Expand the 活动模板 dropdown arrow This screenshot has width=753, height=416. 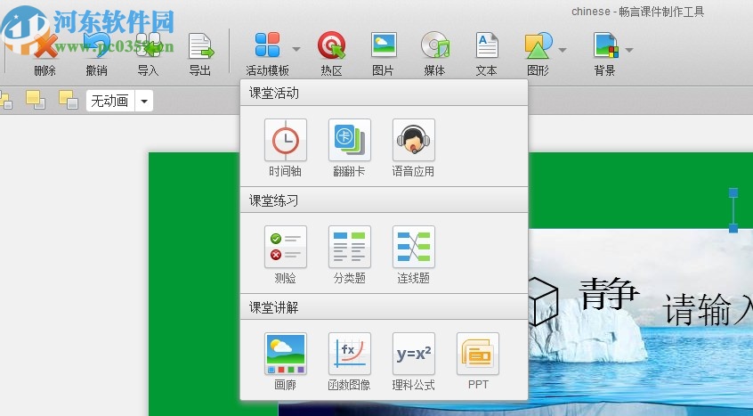[296, 49]
